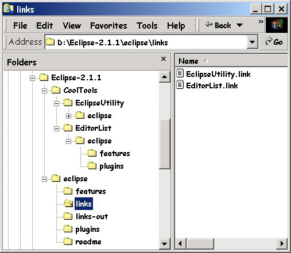The height and width of the screenshot is (253, 291).
Task: Sort files by Name column
Action: point(231,61)
